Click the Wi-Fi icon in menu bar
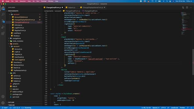 coord(163,1)
